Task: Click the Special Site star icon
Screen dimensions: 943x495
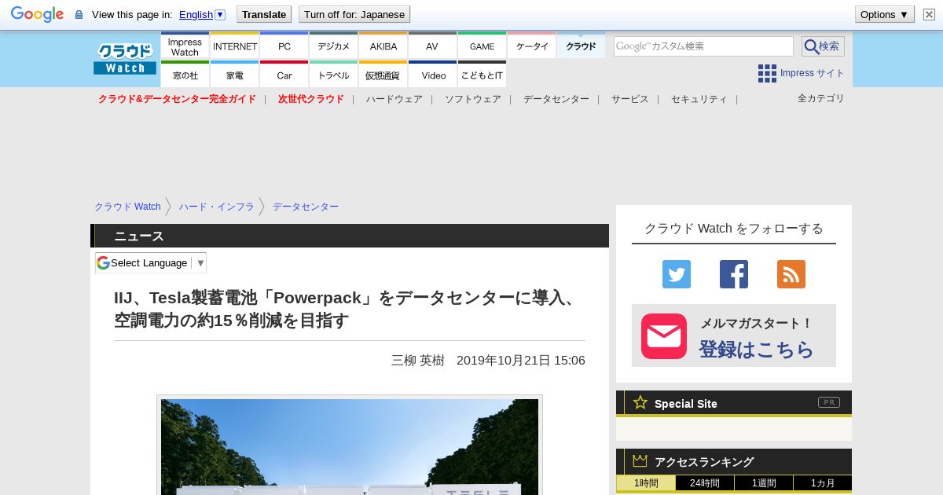Action: pos(640,402)
